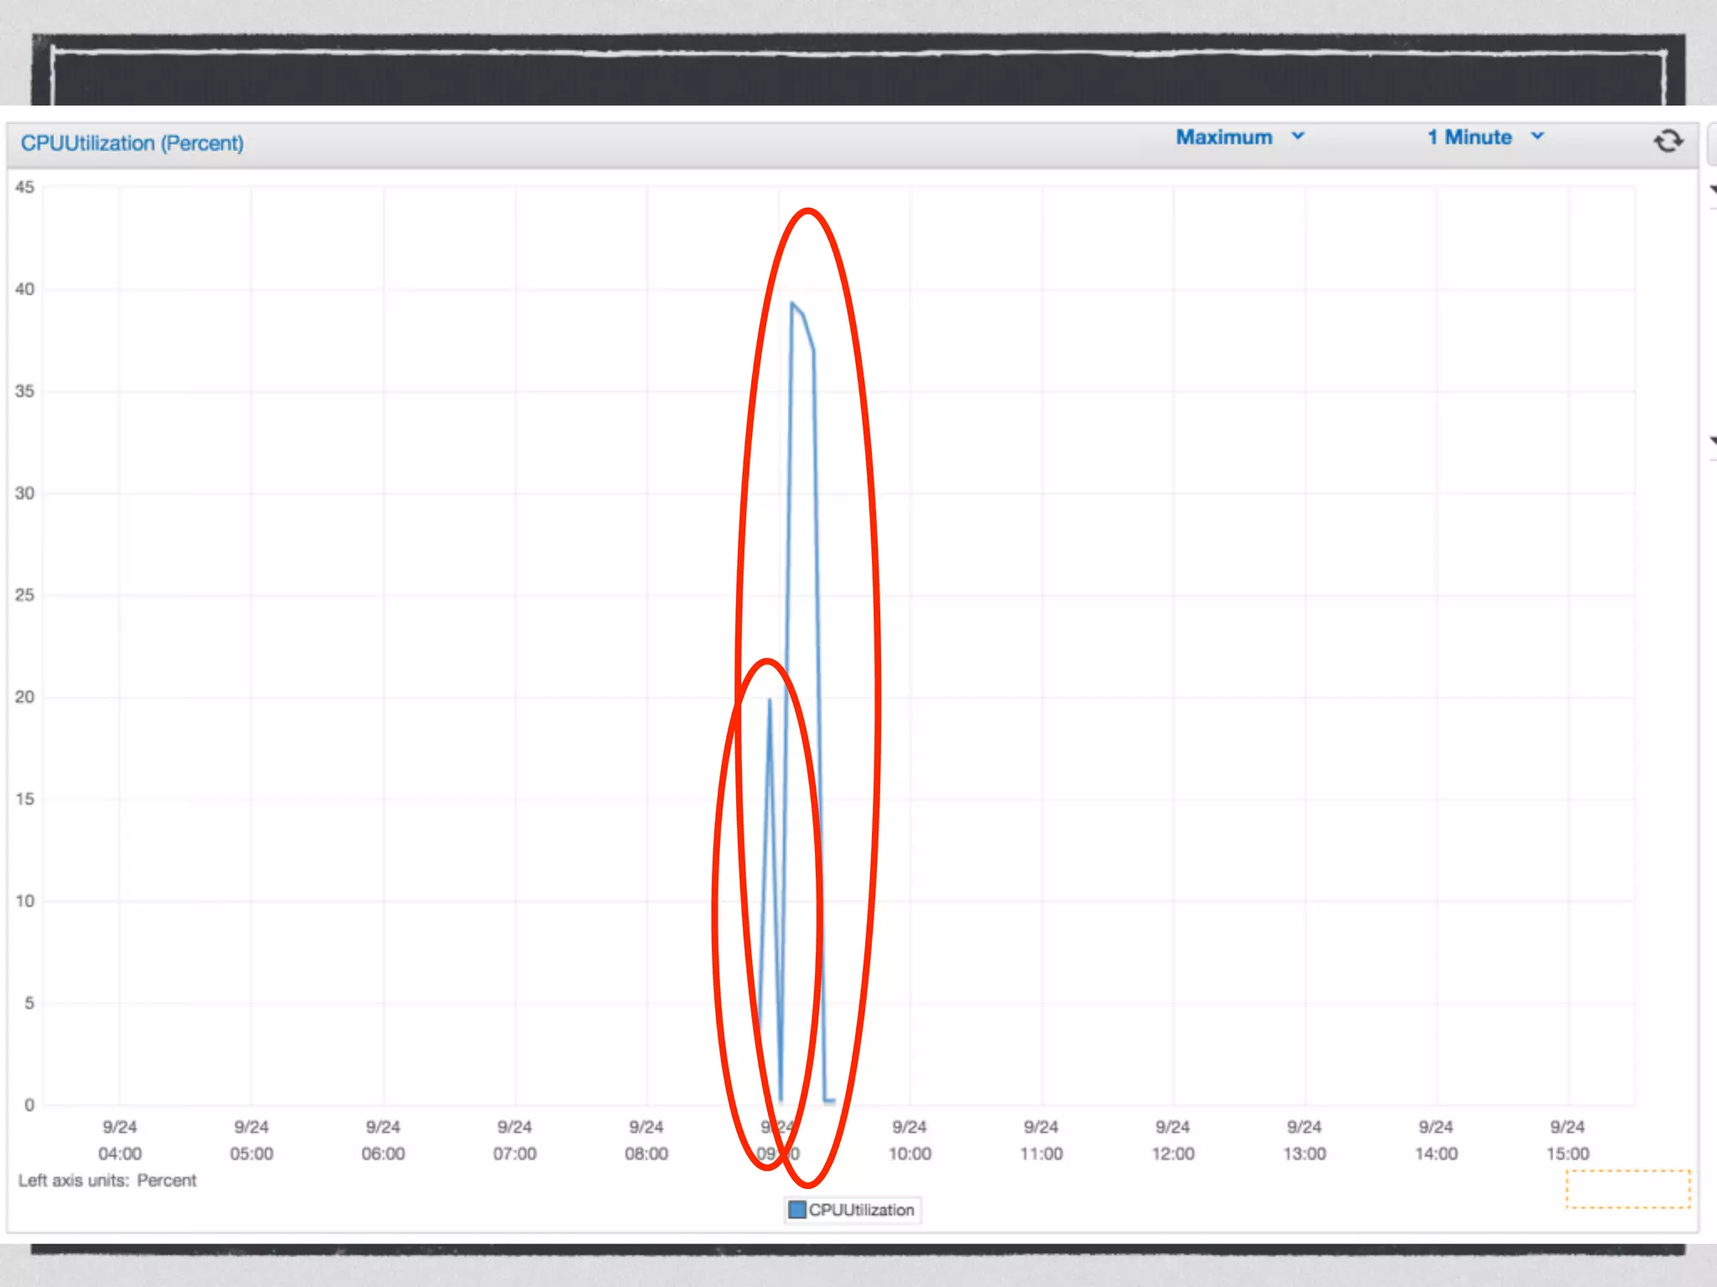The height and width of the screenshot is (1287, 1717).
Task: Collapse the lower right-edge panel triangle
Action: pos(1712,441)
